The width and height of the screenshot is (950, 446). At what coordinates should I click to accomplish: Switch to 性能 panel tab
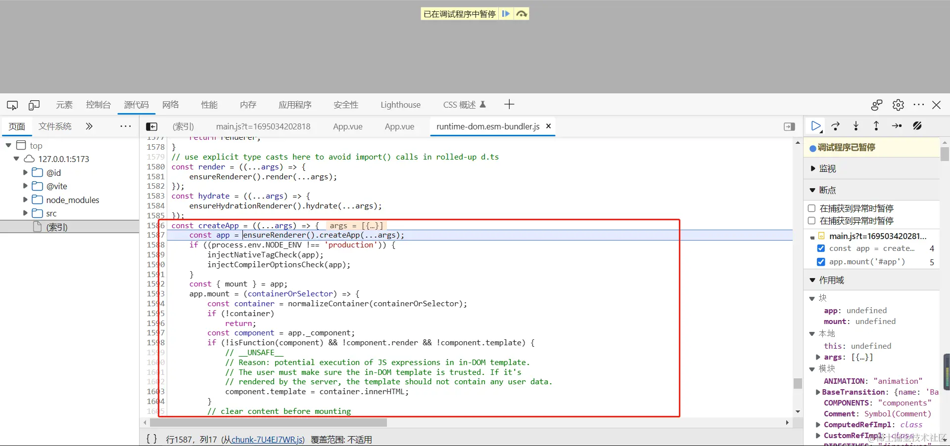209,105
